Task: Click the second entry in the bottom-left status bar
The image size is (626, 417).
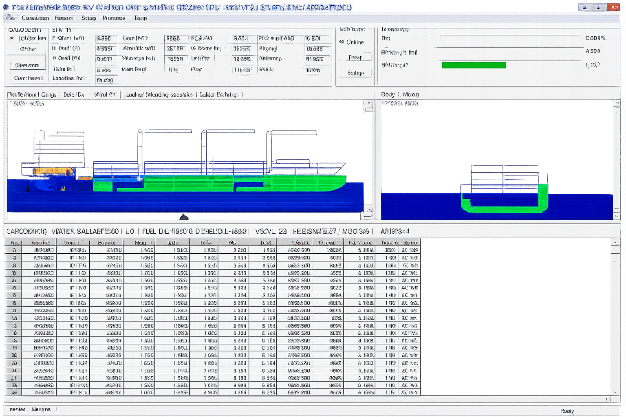Action: point(41,409)
